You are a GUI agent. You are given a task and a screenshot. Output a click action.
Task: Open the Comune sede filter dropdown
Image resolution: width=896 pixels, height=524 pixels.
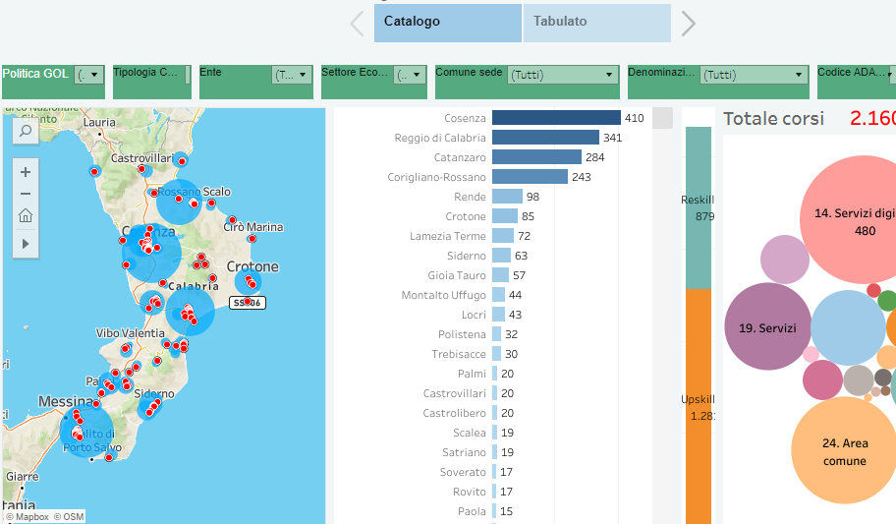(x=562, y=75)
